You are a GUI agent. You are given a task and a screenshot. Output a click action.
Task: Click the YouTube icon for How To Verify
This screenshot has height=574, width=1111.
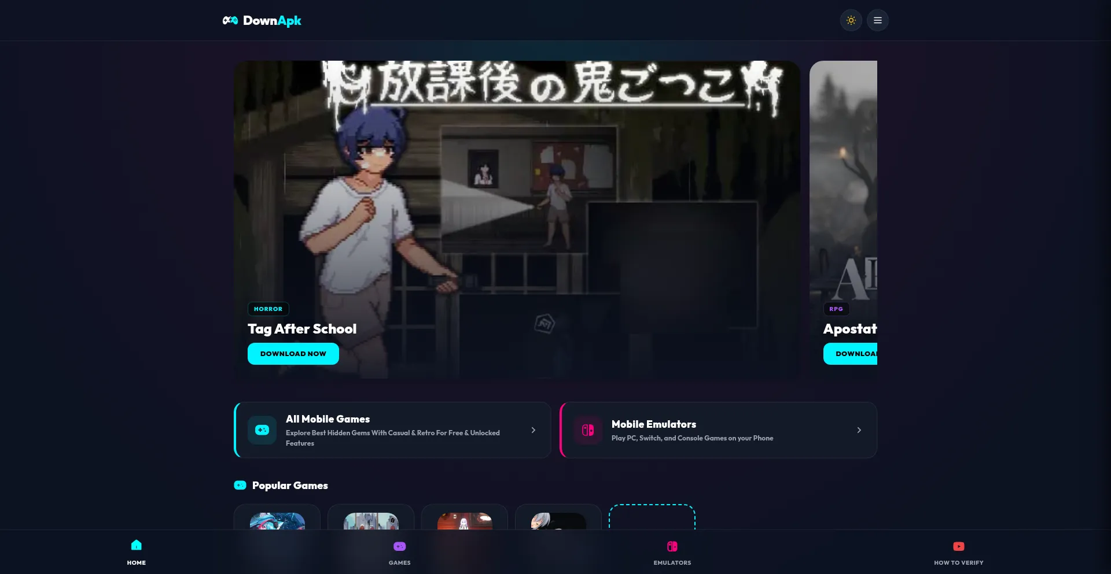959,546
